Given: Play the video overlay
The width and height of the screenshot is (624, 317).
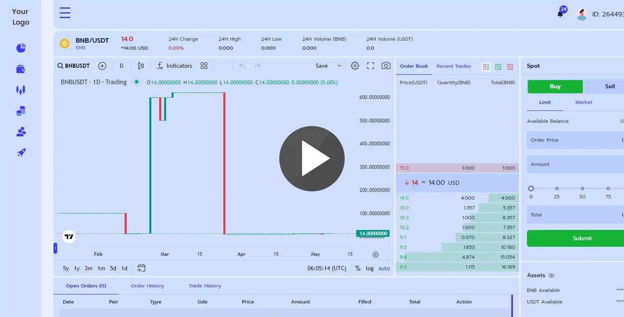Looking at the screenshot, I should click(312, 158).
